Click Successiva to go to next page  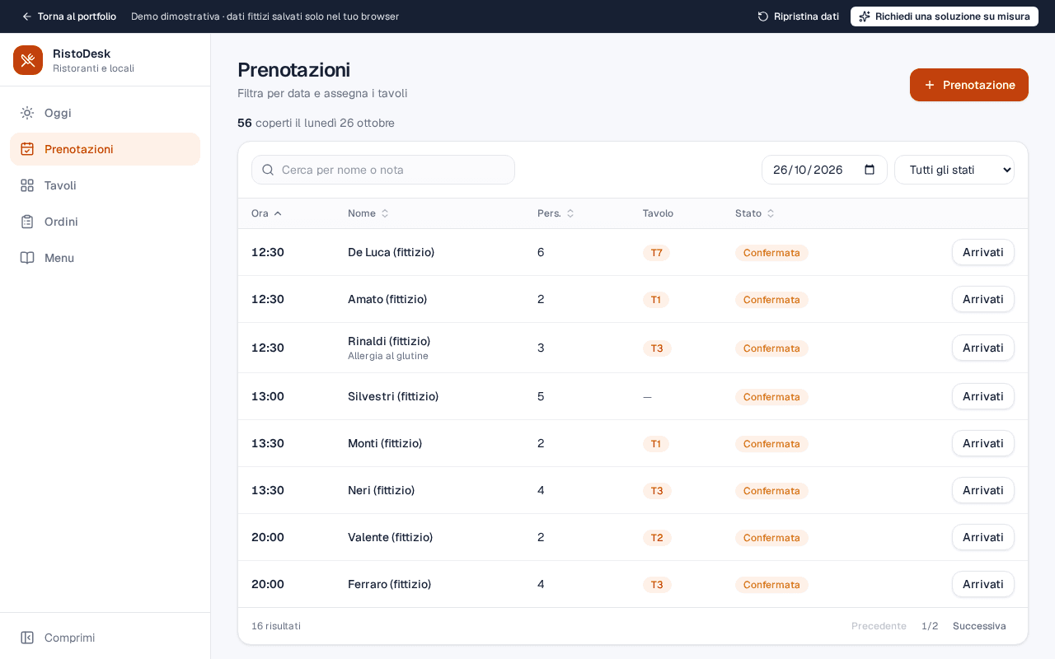pyautogui.click(x=979, y=626)
